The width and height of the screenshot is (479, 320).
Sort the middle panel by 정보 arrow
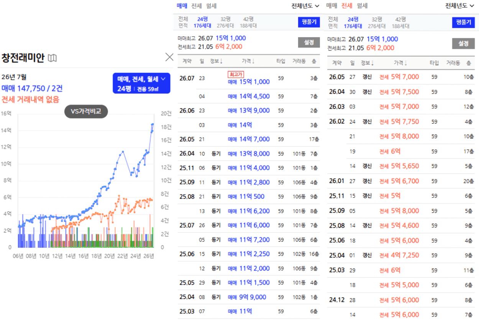click(221, 61)
